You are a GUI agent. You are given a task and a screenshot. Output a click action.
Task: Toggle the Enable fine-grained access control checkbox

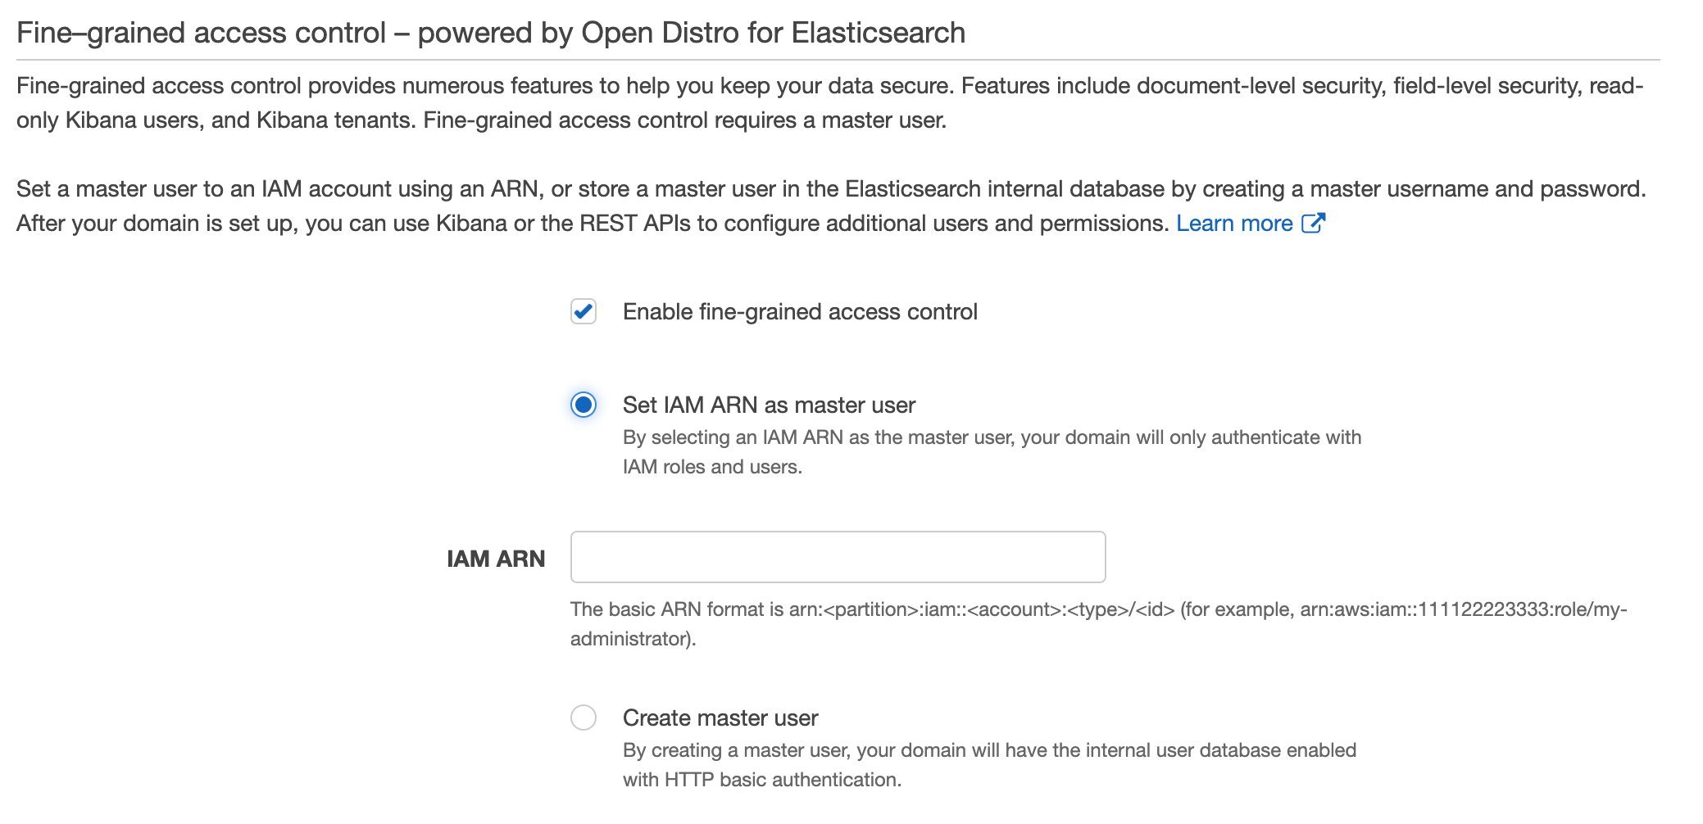tap(584, 312)
